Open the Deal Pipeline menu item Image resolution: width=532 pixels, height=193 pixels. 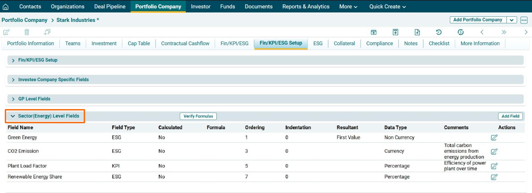tap(110, 6)
